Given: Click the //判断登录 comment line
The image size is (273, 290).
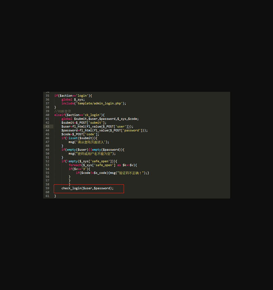Looking at the screenshot, I should pos(63,111).
